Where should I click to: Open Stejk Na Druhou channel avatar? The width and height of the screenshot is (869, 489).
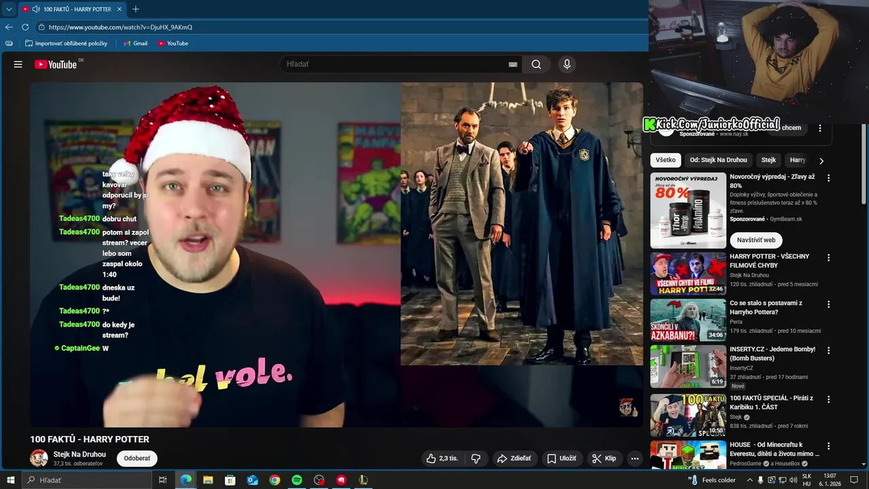[39, 458]
